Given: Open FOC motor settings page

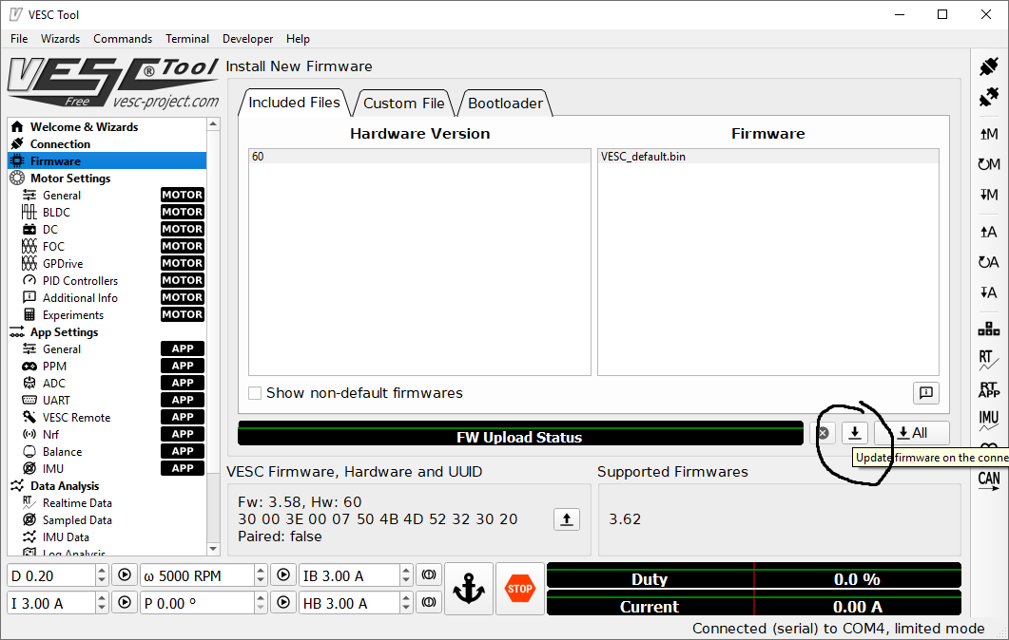Looking at the screenshot, I should (53, 247).
